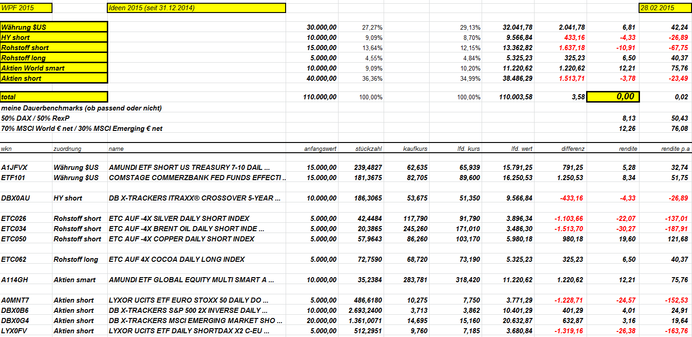Select the highlighted "0,00" total return cell
The image size is (692, 337).
613,97
